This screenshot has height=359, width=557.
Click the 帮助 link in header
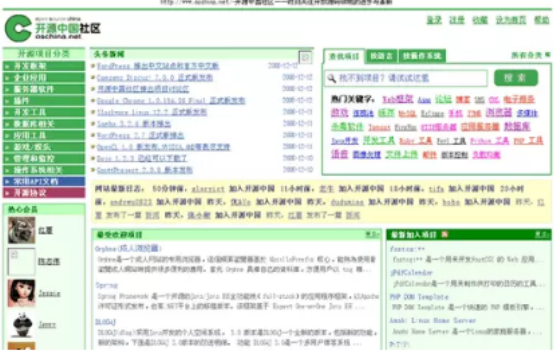(x=542, y=20)
